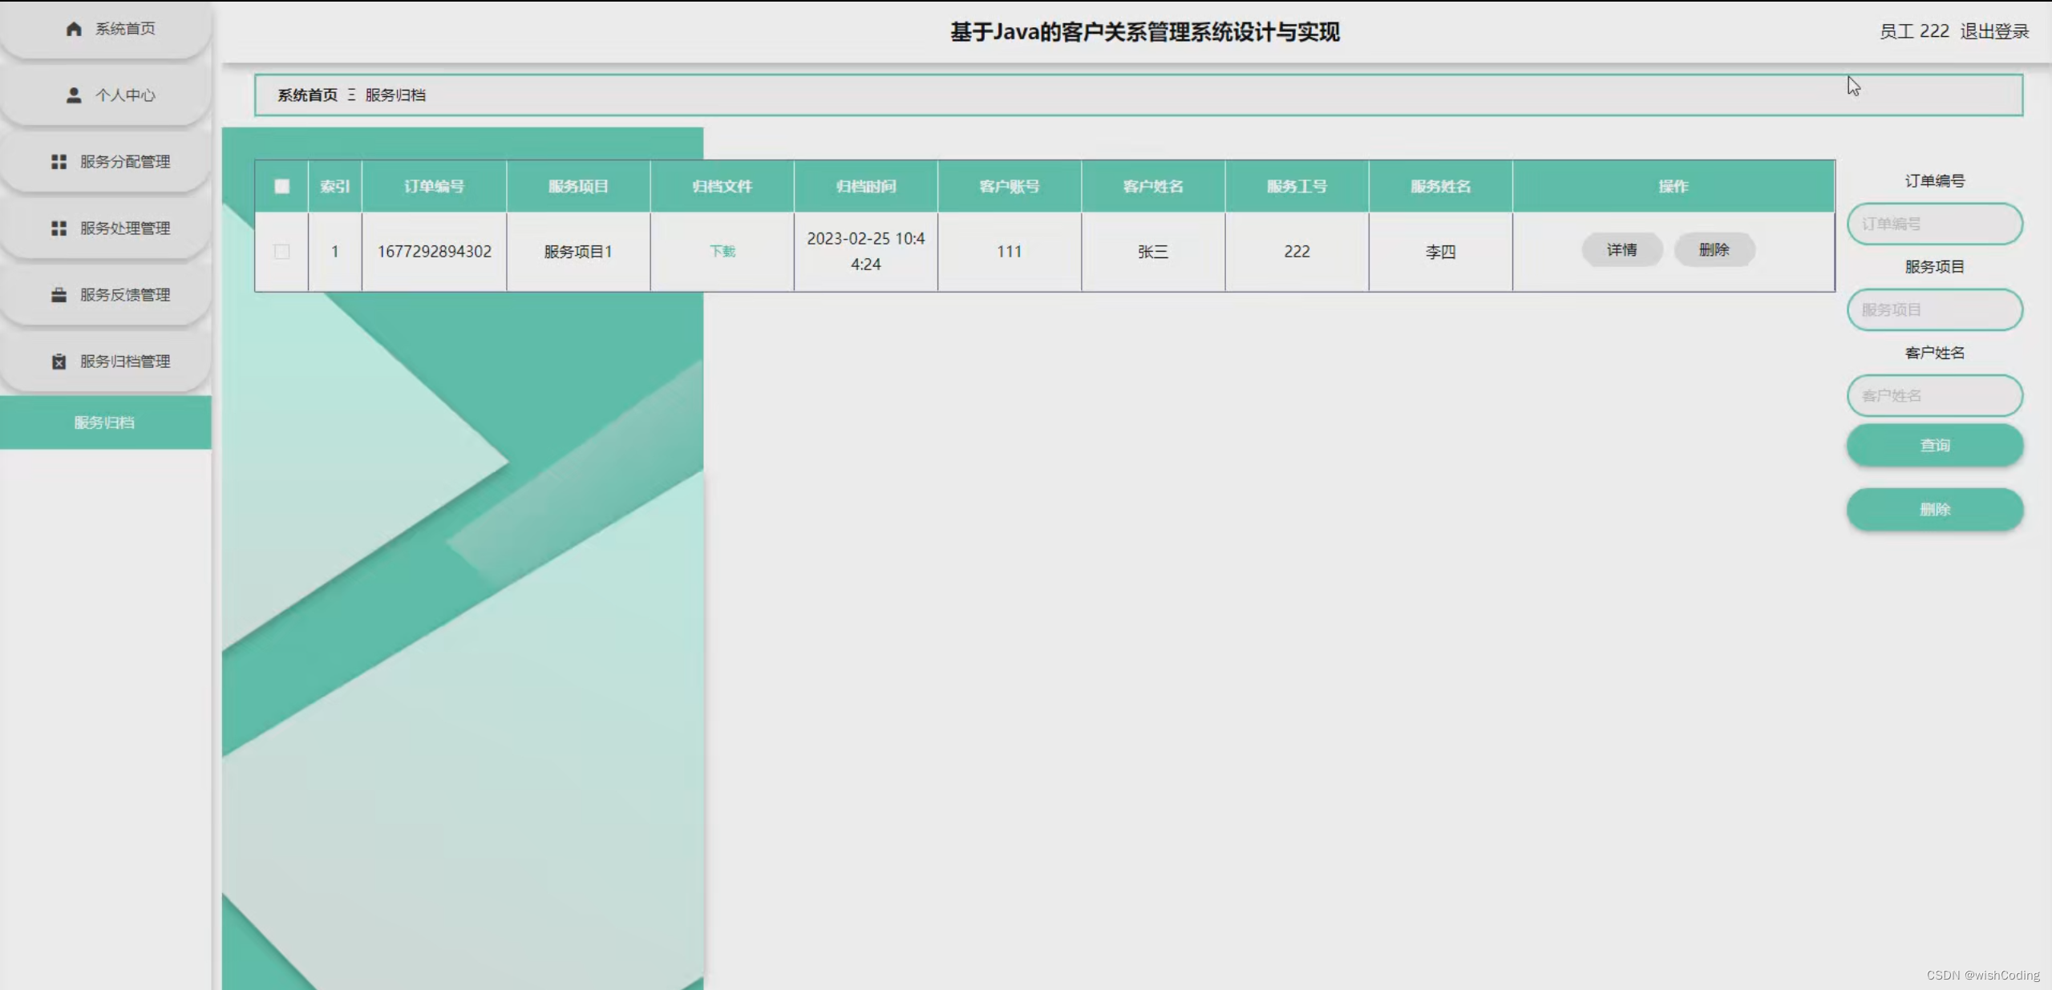2052x990 pixels.
Task: Click the 下载 archive file link
Action: click(722, 252)
